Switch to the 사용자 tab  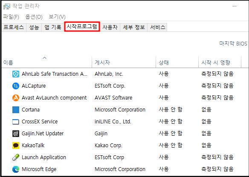(110, 27)
